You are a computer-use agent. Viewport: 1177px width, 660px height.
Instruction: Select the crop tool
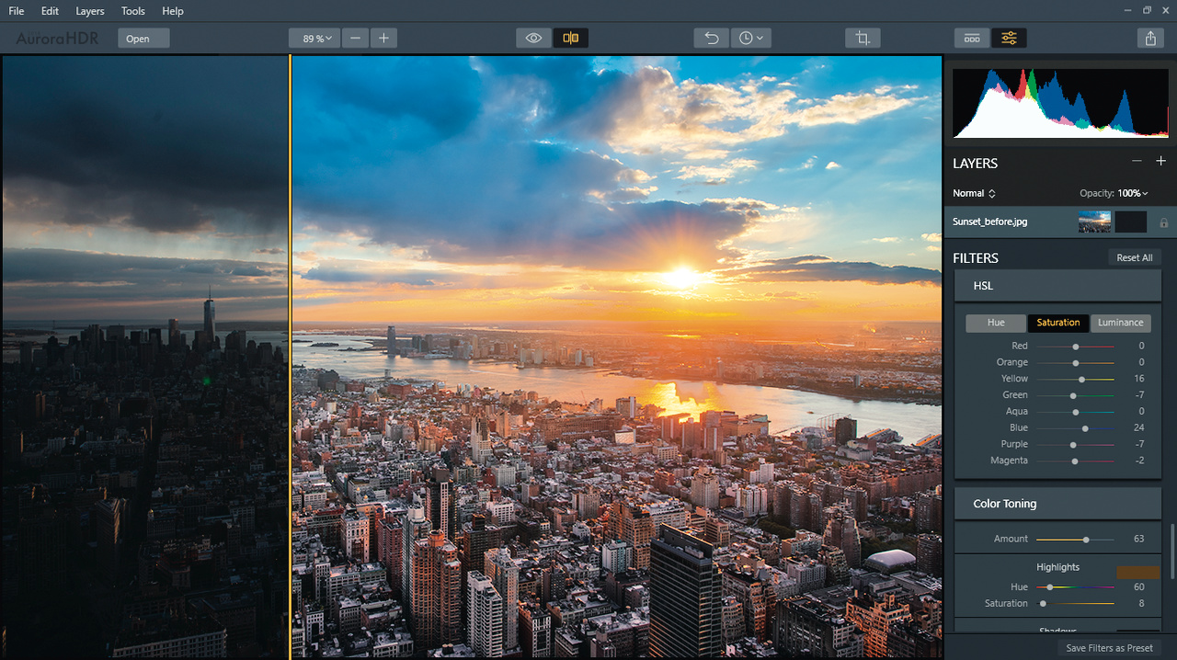coord(863,39)
